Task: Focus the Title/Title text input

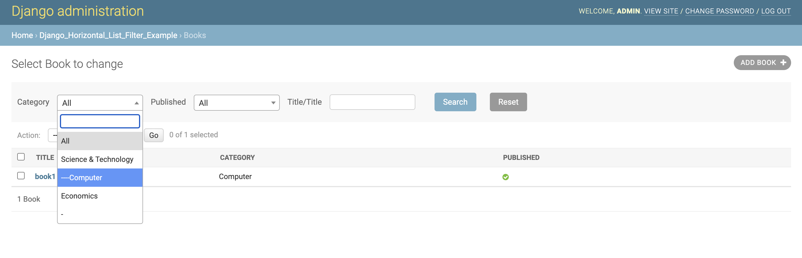Action: click(x=372, y=102)
